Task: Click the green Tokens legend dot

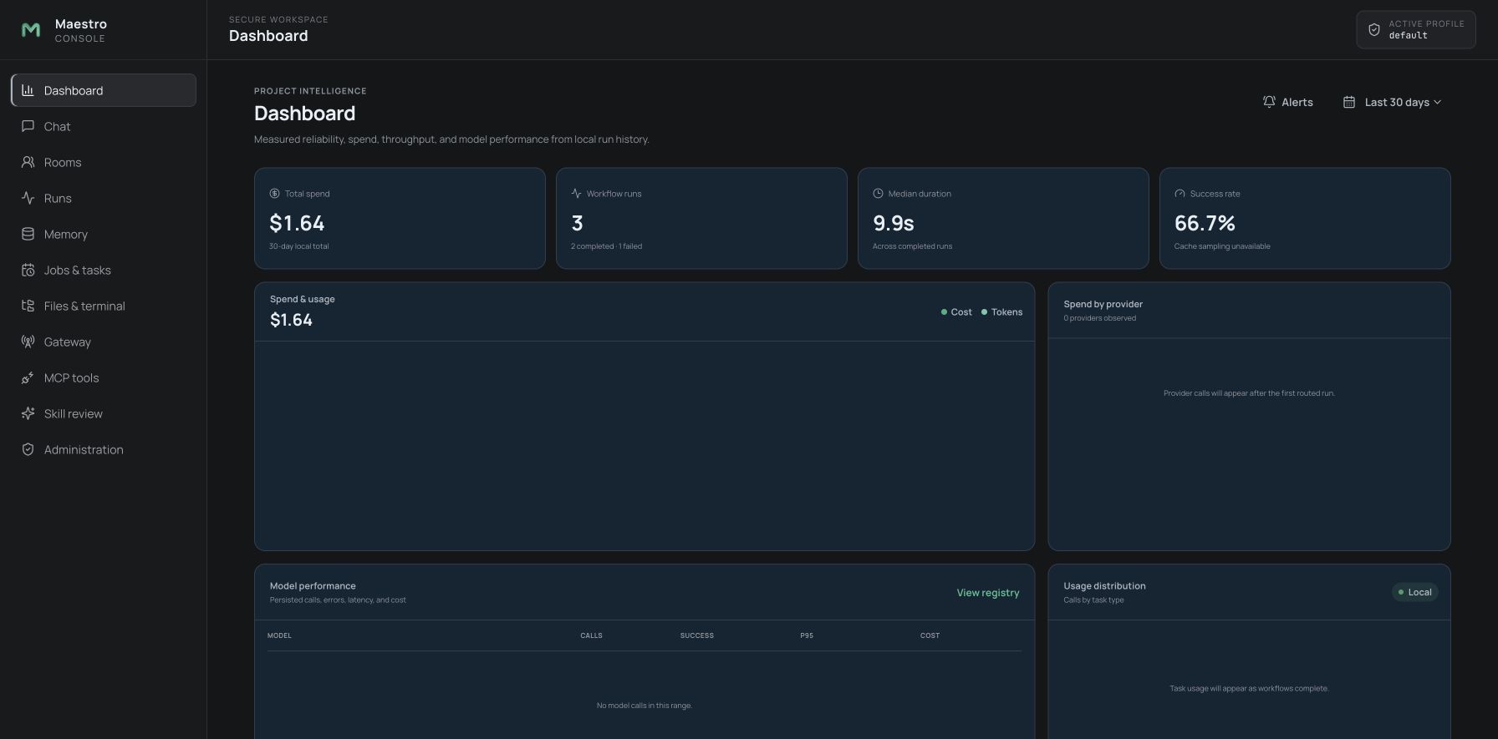Action: coord(984,312)
